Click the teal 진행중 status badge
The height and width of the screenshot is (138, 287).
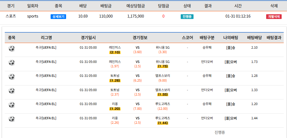pyautogui.click(x=187, y=17)
